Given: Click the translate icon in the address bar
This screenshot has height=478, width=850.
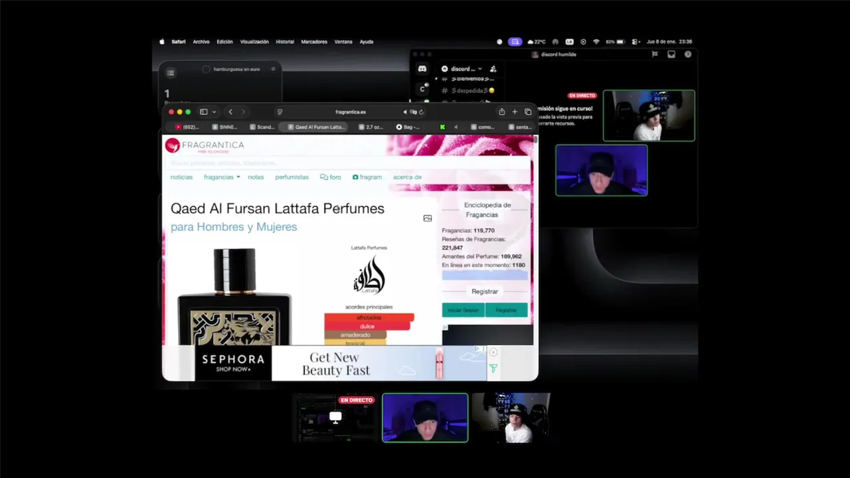Looking at the screenshot, I should pos(414,112).
